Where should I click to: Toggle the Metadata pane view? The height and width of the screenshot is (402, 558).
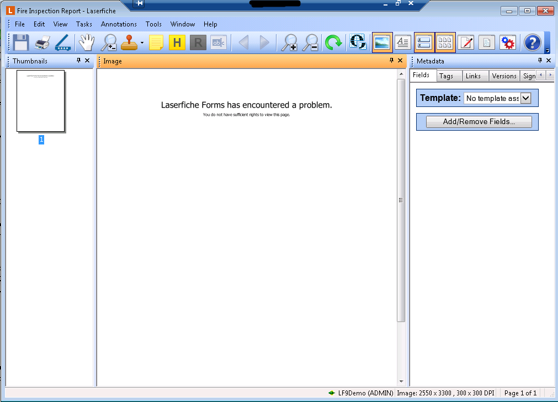click(424, 42)
